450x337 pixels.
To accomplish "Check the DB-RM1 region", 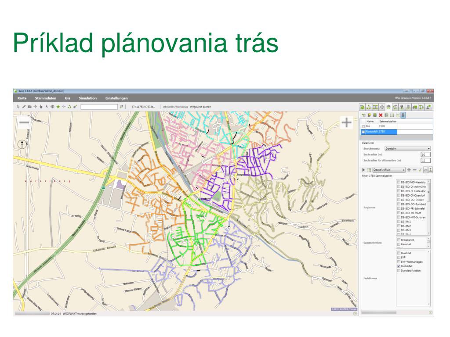I will pyautogui.click(x=399, y=222).
